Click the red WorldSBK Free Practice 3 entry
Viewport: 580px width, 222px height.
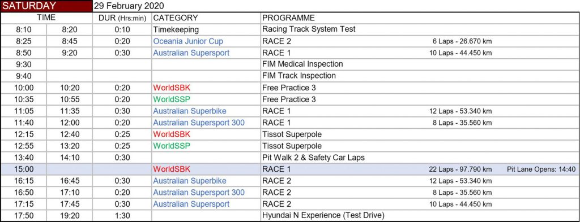tap(172, 88)
